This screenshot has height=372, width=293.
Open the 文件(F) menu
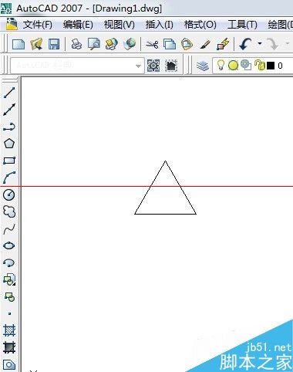click(x=38, y=25)
